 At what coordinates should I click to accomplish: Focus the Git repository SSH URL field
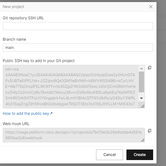78,26
